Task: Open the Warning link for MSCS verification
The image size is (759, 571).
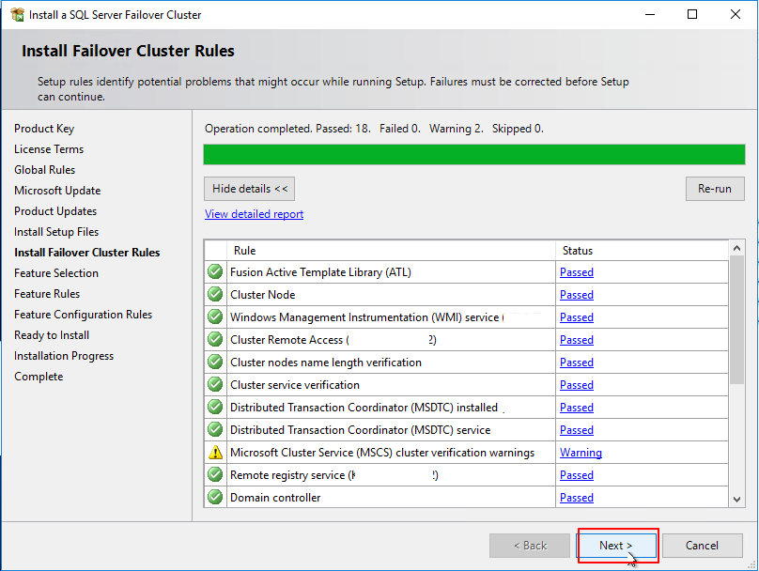Action: (581, 453)
